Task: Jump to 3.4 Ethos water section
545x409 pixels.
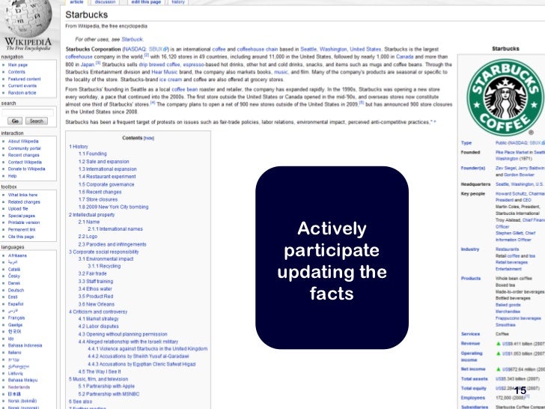Action: coord(95,289)
